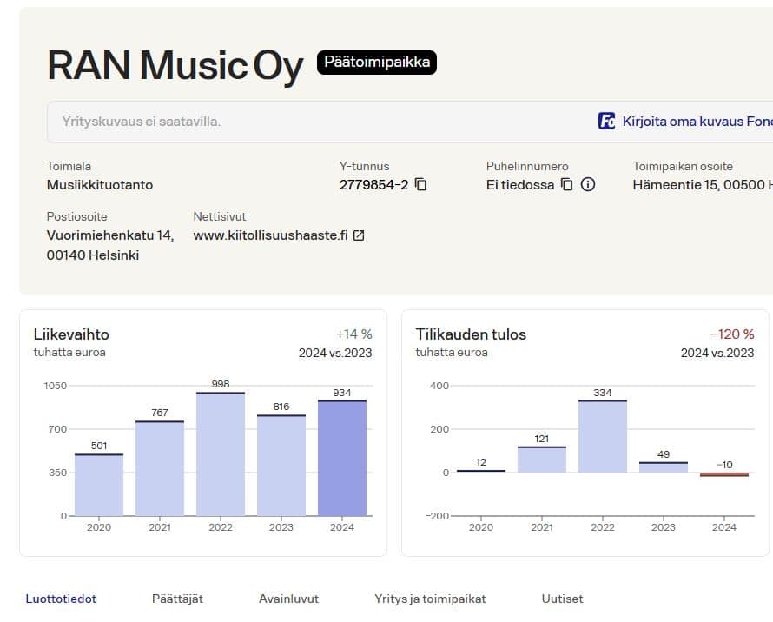Image resolution: width=773 pixels, height=622 pixels.
Task: Copy the Y-tunnus business ID icon
Action: coord(421,184)
